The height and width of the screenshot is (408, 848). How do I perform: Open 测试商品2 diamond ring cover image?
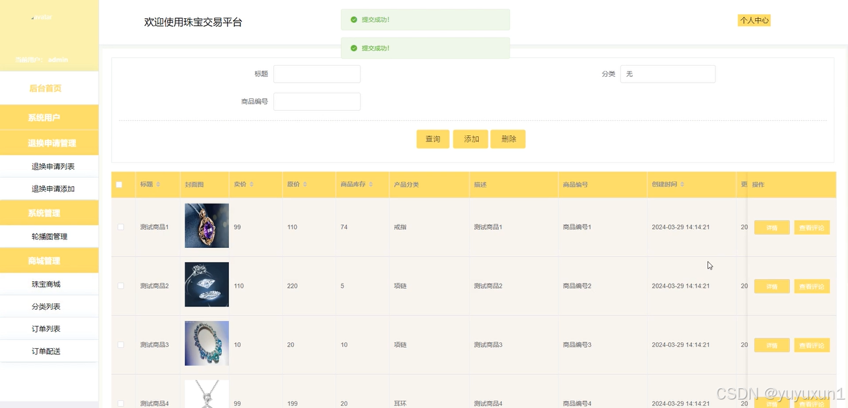click(207, 284)
